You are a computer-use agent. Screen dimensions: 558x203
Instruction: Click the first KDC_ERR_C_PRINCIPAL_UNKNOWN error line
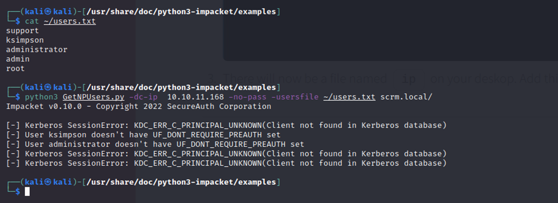[x=227, y=125]
